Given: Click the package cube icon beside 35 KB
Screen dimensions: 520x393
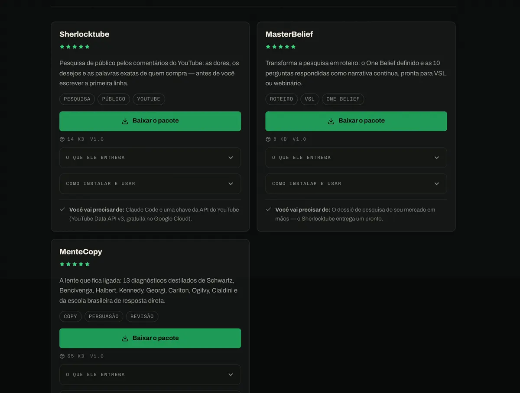Looking at the screenshot, I should click(x=62, y=356).
